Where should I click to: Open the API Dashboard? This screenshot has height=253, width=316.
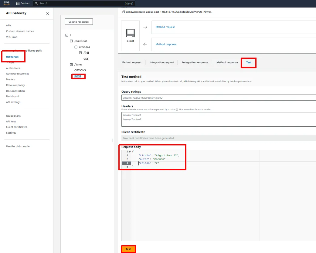click(x=12, y=96)
